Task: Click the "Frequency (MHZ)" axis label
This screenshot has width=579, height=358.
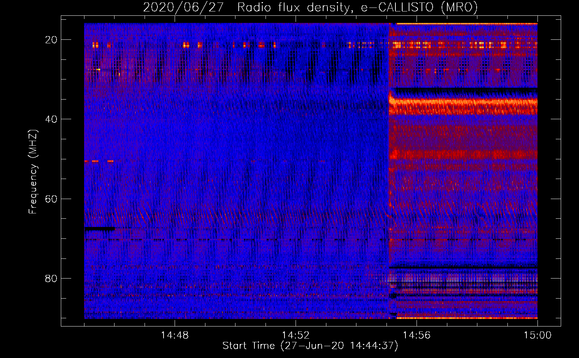Action: 33,171
